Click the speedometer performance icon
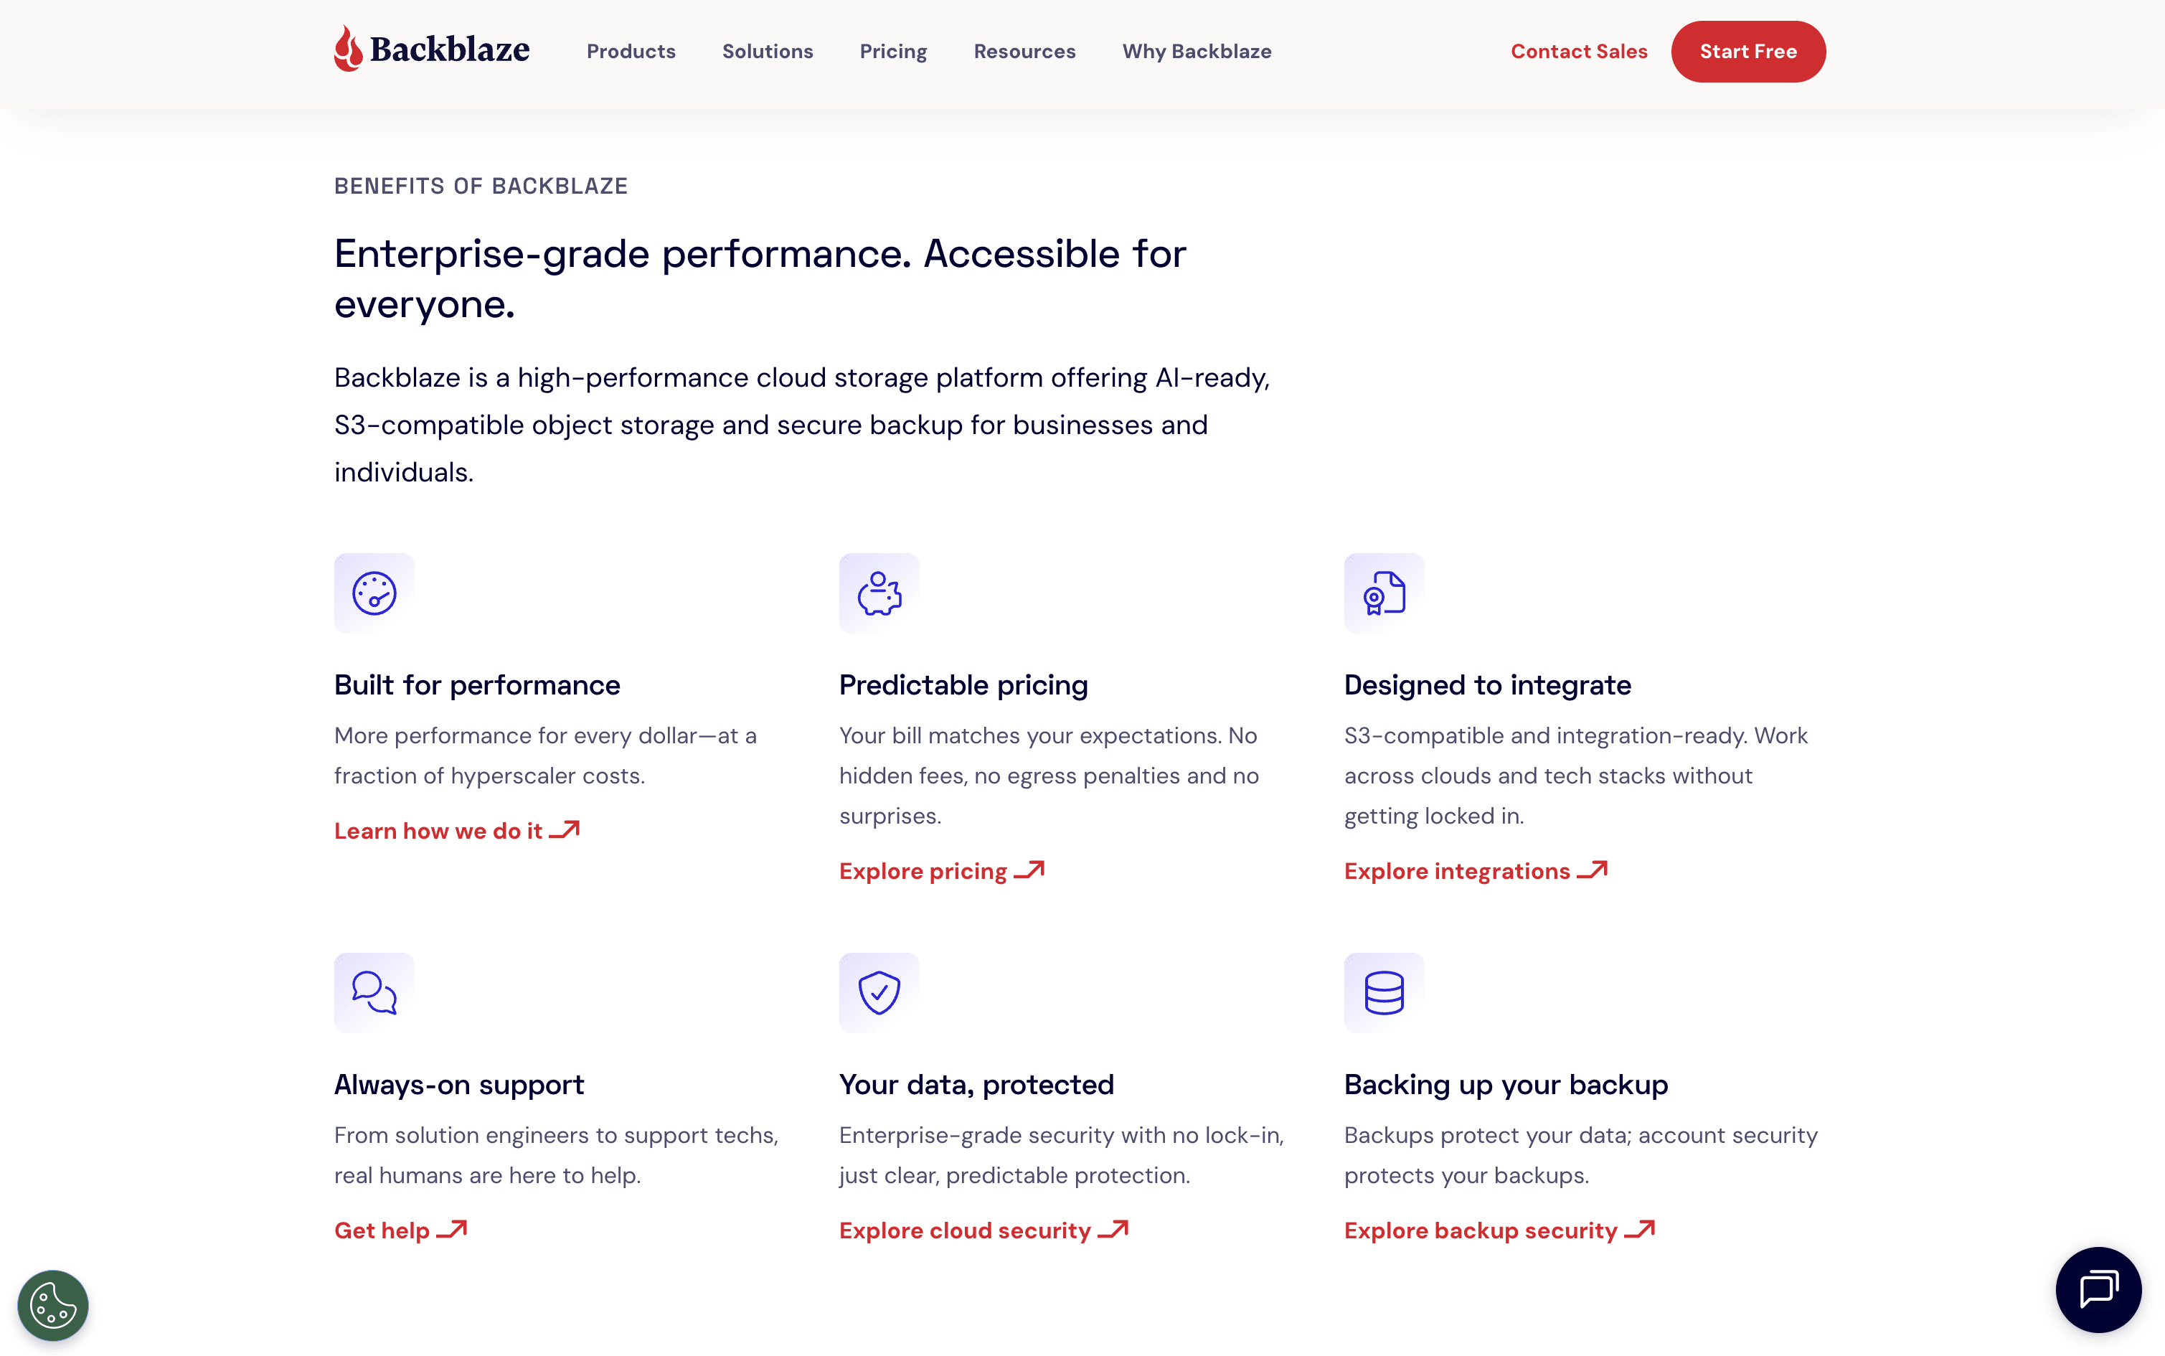The width and height of the screenshot is (2165, 1356). click(374, 593)
